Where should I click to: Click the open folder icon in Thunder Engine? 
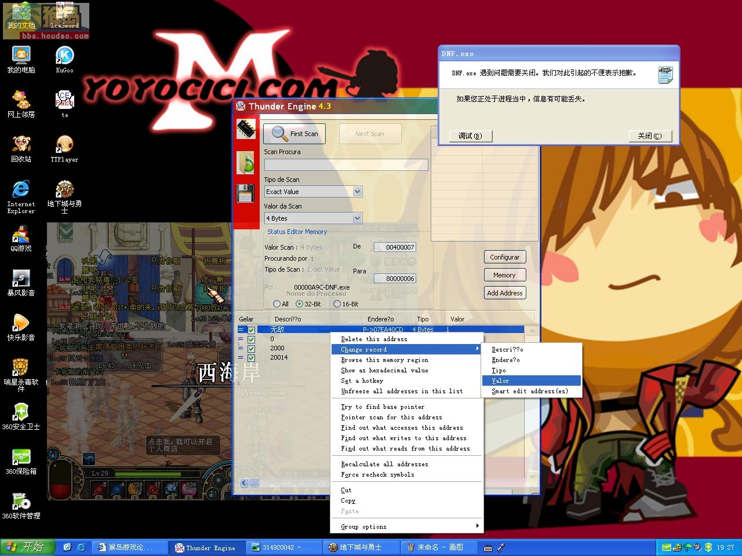(246, 162)
